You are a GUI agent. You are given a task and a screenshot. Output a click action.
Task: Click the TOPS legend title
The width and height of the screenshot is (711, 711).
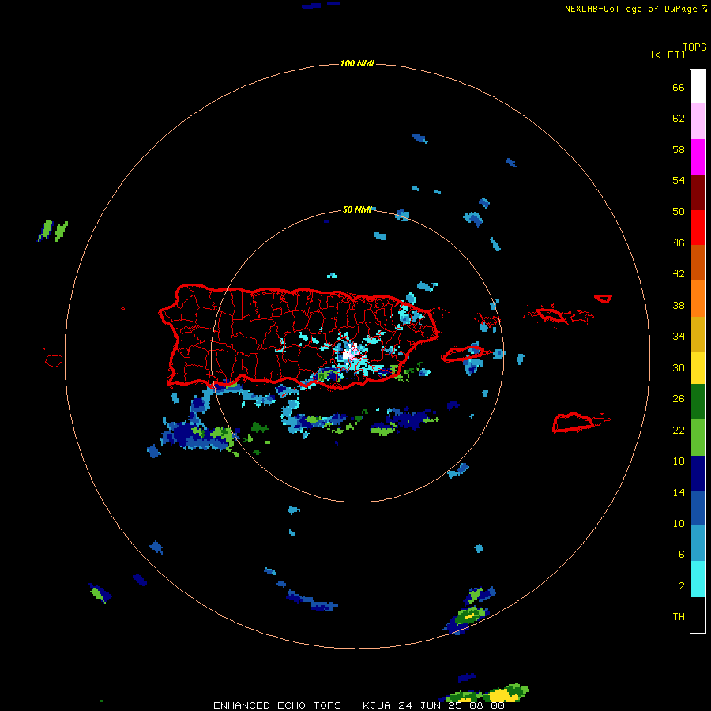tap(694, 47)
